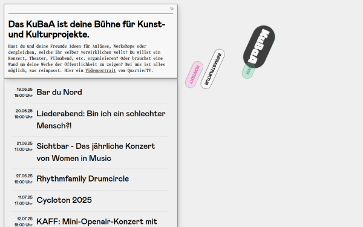
Task: Click the date 20.06.25 of Liederabend
Action: point(24,111)
